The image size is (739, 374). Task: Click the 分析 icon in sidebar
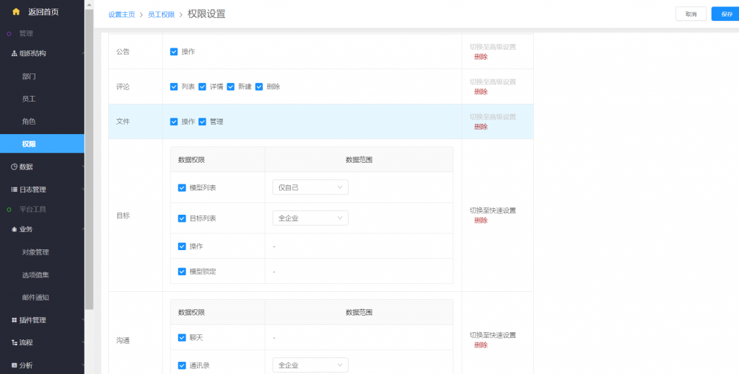pos(14,365)
